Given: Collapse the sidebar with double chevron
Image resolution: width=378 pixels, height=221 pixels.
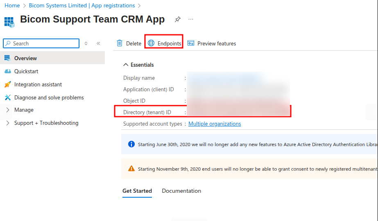Looking at the screenshot, I should (x=98, y=43).
